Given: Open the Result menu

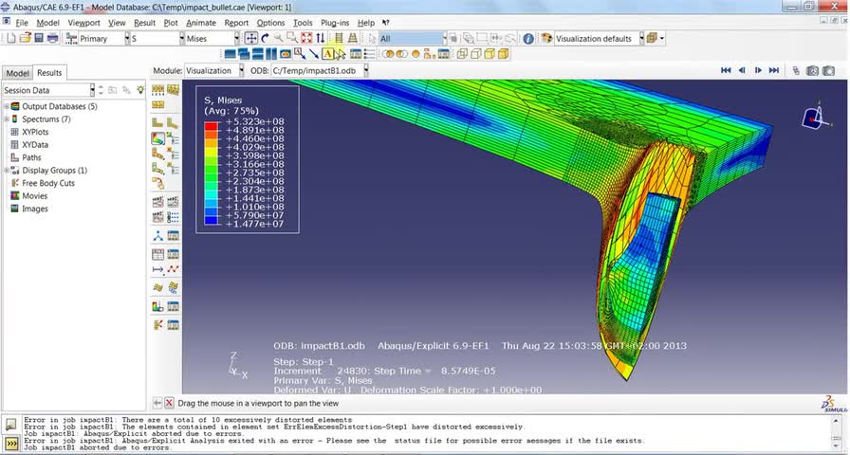Looking at the screenshot, I should (x=145, y=23).
